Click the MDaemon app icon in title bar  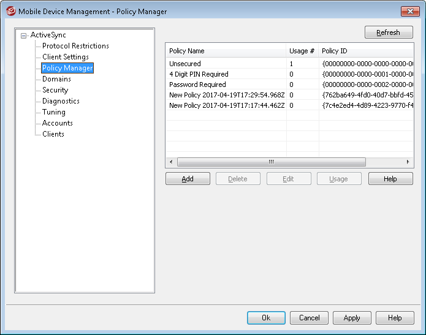coord(10,11)
